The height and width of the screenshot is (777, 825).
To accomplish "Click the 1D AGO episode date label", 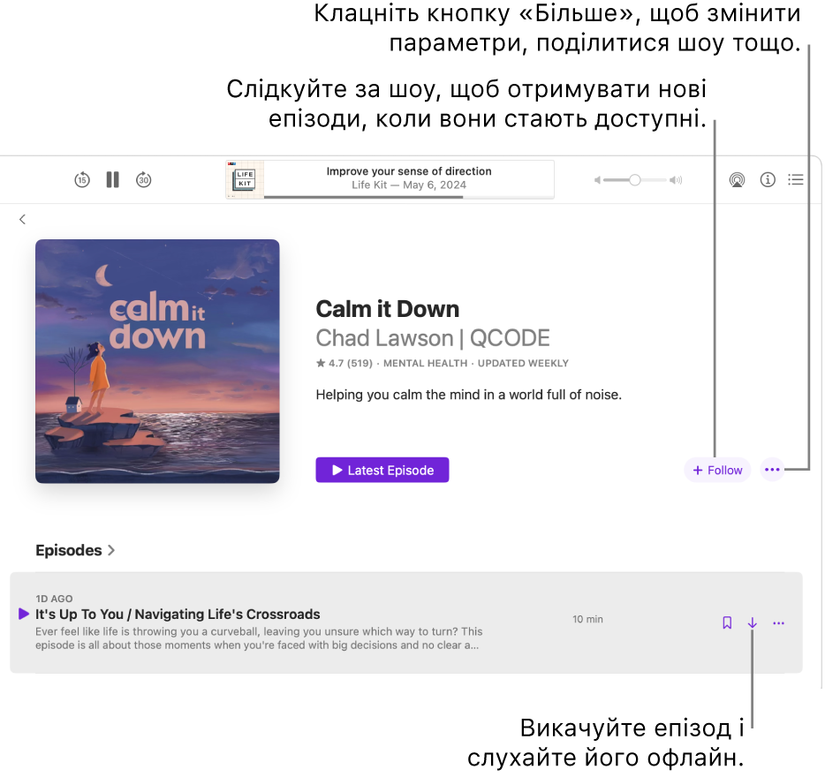I will pos(54,599).
